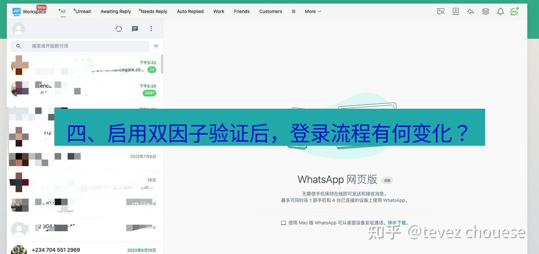The image size is (539, 254).
Task: Open the chat with 23 unread messages
Action: (x=84, y=66)
